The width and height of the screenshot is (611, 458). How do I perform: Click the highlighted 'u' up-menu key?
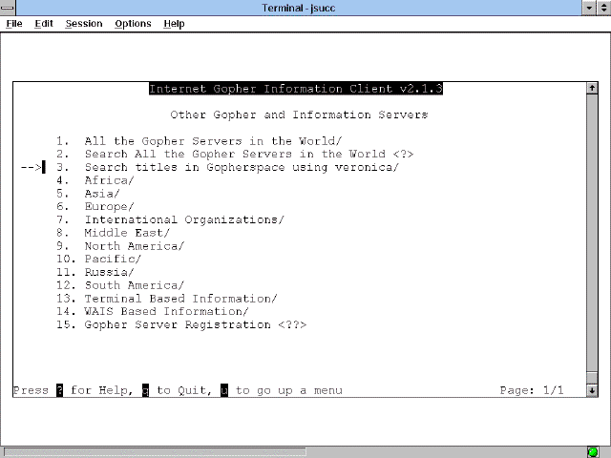pos(224,390)
